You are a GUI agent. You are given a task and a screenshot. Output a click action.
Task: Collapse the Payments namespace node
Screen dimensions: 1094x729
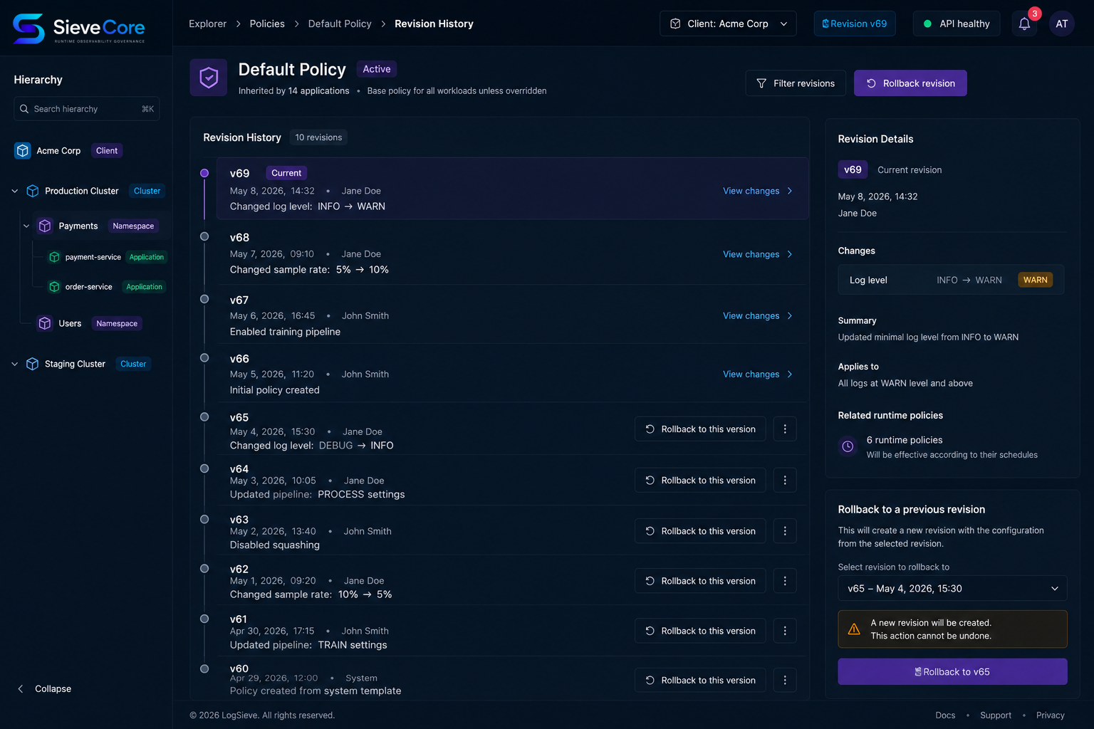(26, 226)
